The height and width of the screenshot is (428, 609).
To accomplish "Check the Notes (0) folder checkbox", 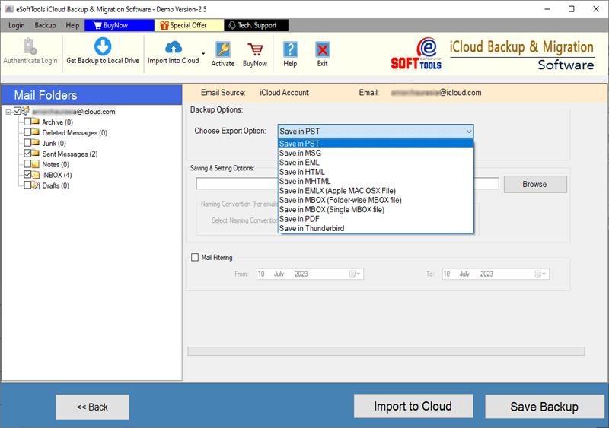I will pyautogui.click(x=27, y=163).
